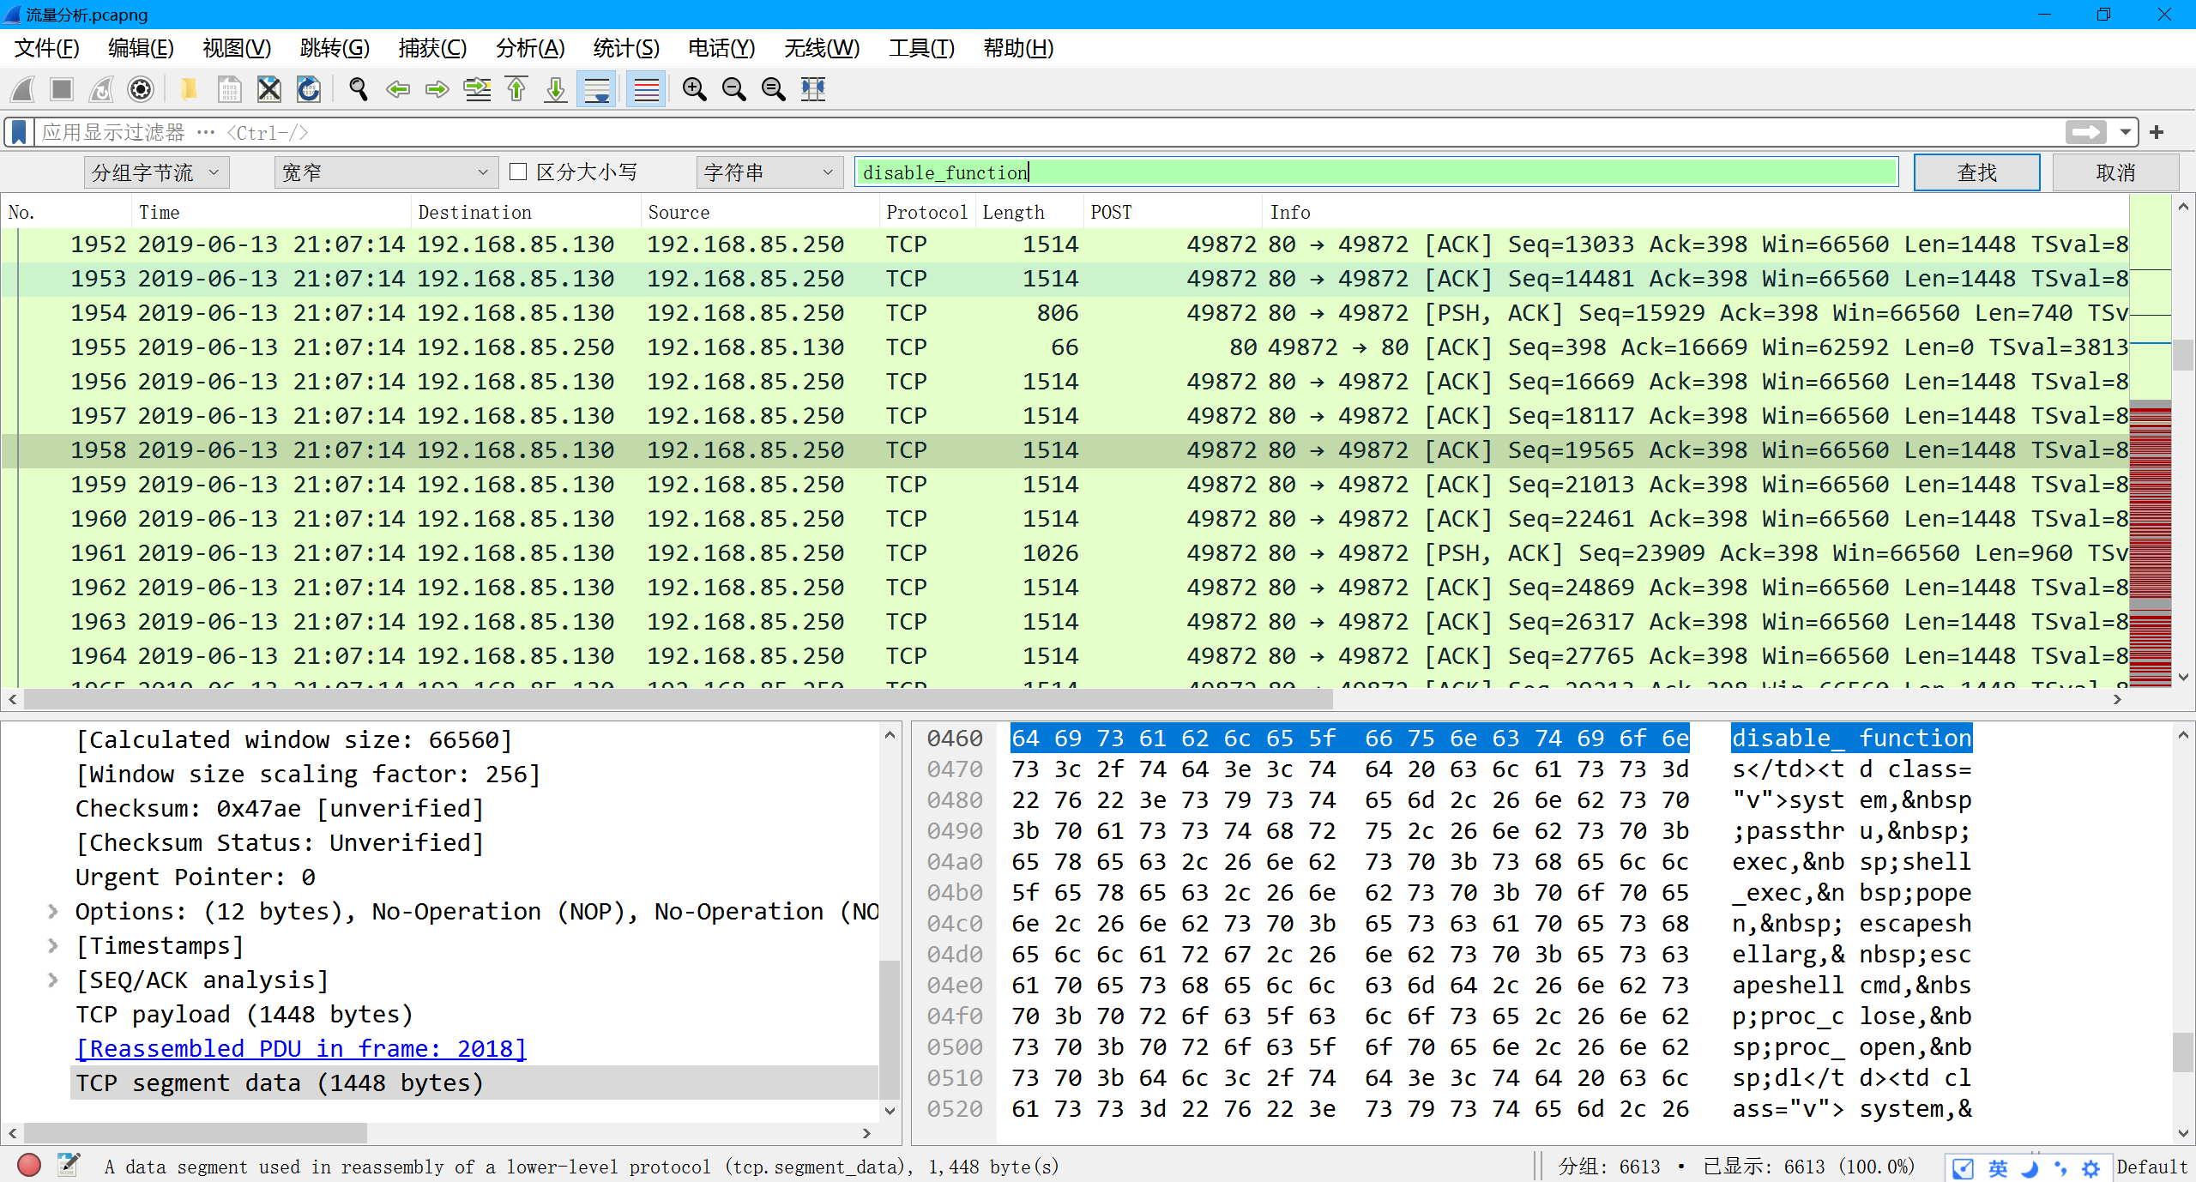Open the 统计(S) menu
The image size is (2196, 1182).
[x=625, y=48]
